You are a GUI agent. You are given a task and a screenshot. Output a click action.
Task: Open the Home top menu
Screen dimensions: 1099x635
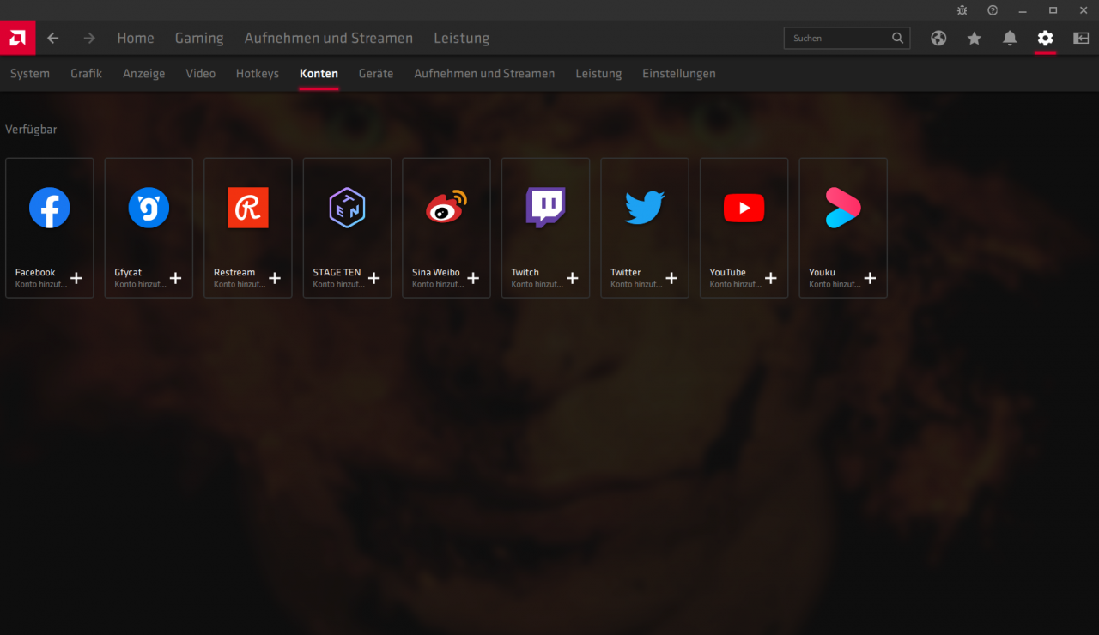point(136,38)
